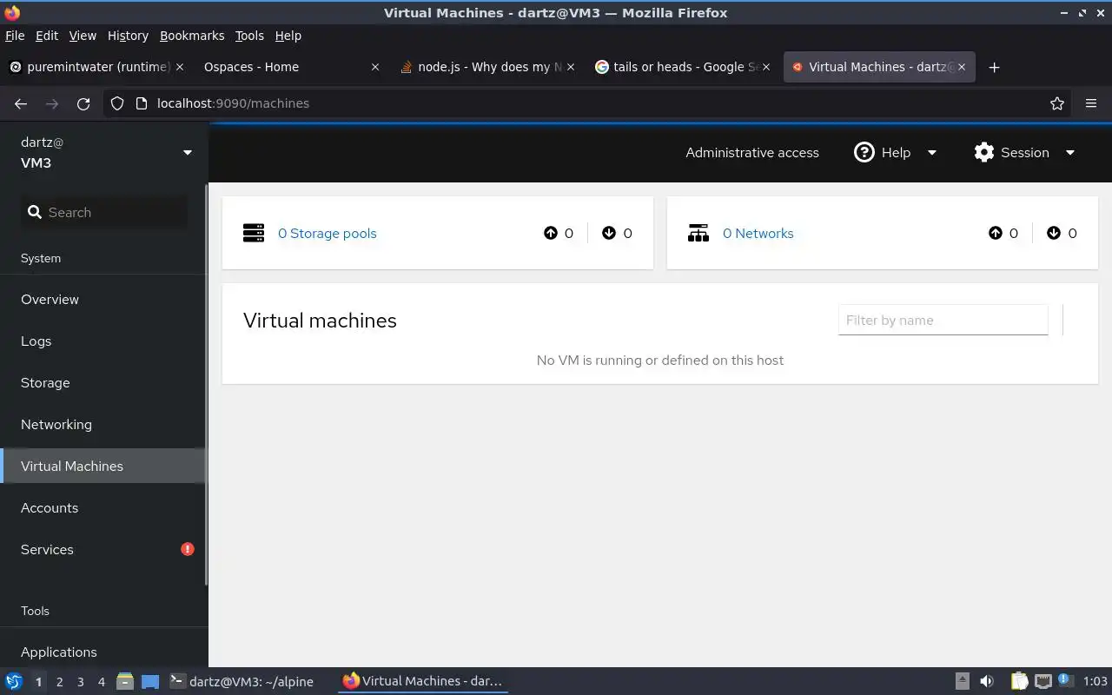Close the puremintwater tab
The image size is (1112, 695).
(180, 67)
